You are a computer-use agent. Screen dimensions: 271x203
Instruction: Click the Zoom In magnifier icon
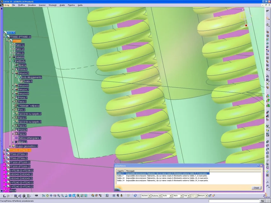tap(59, 196)
